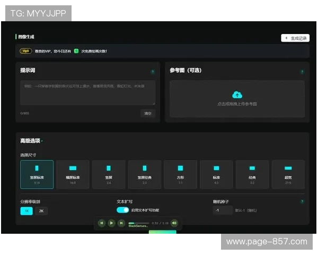
Task: Open the 生成记录 history button
Action: click(295, 38)
